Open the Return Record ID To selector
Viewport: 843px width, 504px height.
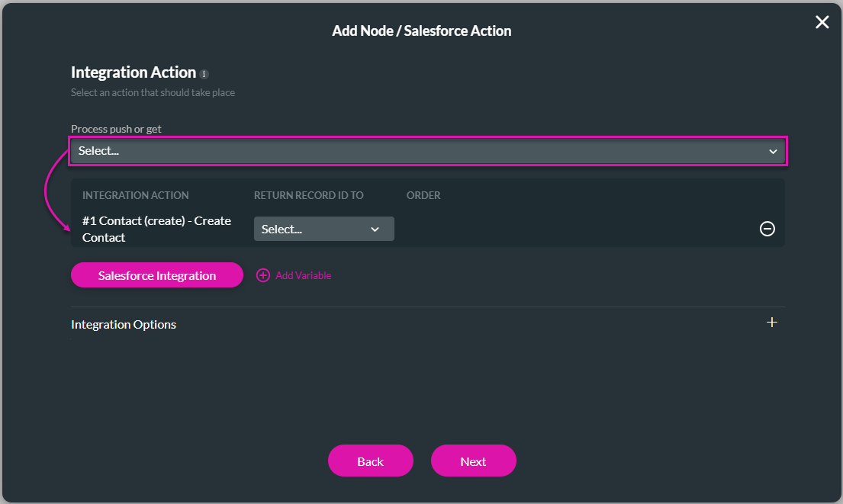[x=323, y=229]
